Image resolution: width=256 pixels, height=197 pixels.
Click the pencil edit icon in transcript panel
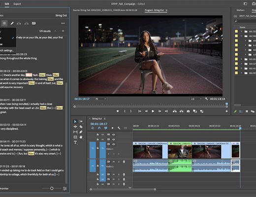pos(12,23)
